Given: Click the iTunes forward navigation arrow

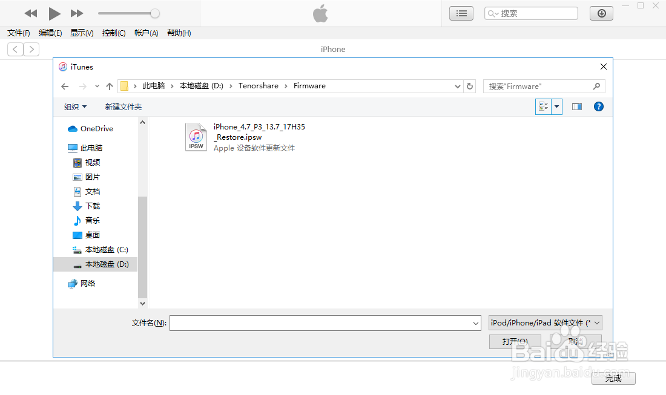Looking at the screenshot, I should click(x=31, y=50).
